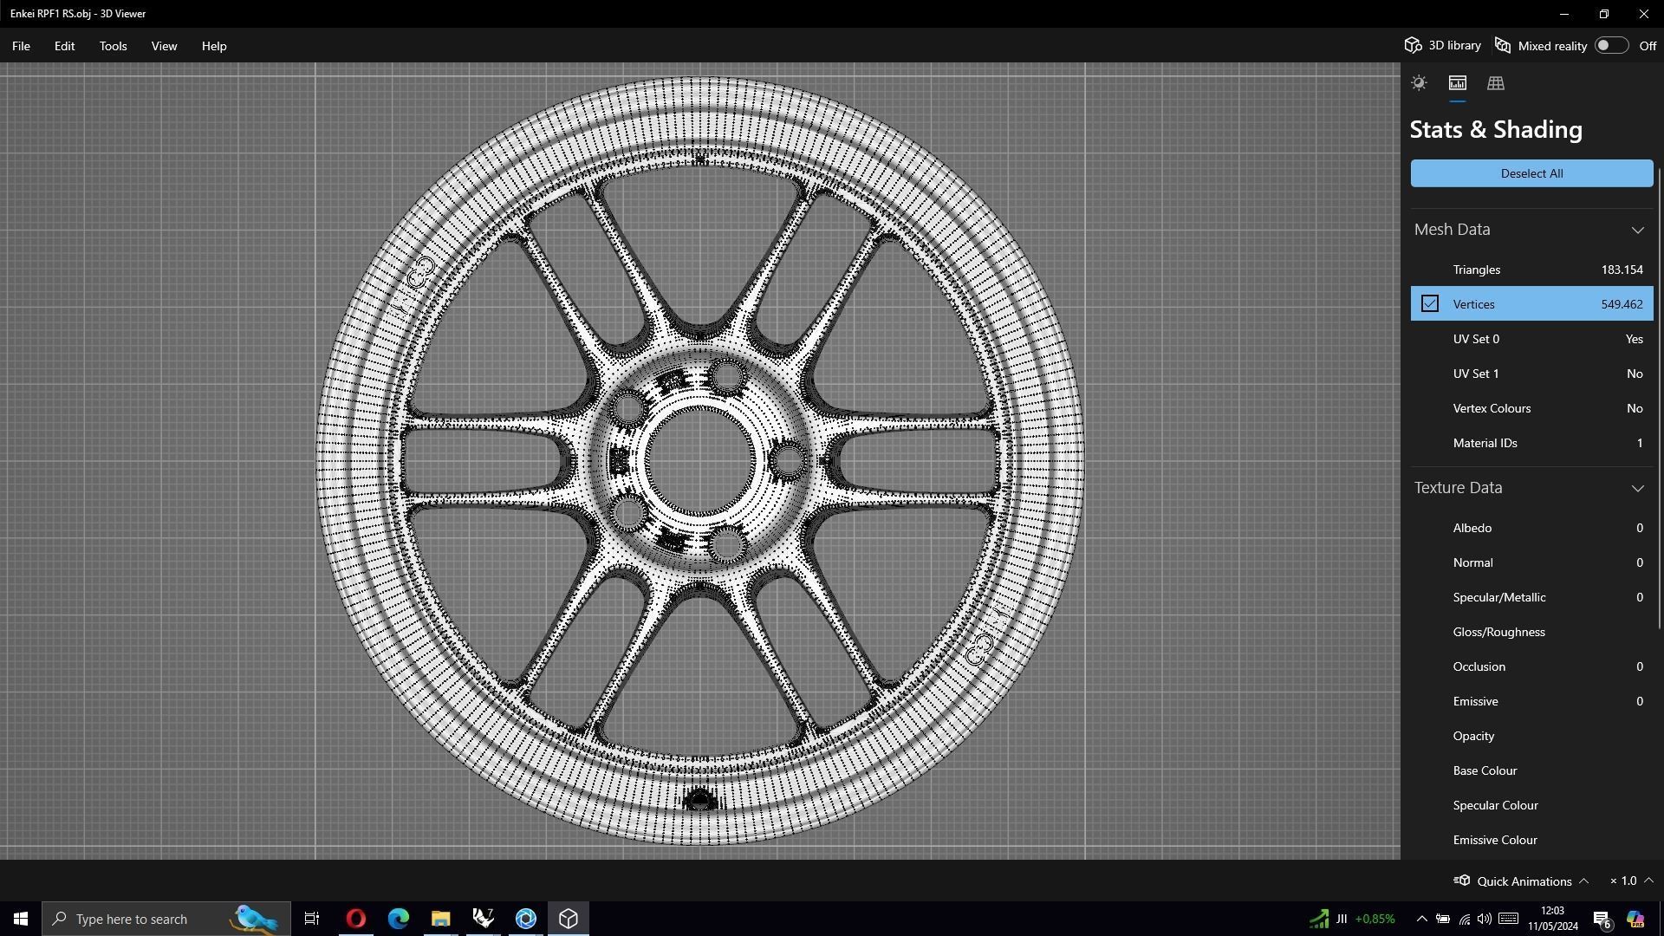
Task: Select the Triangles row
Action: 1531,270
